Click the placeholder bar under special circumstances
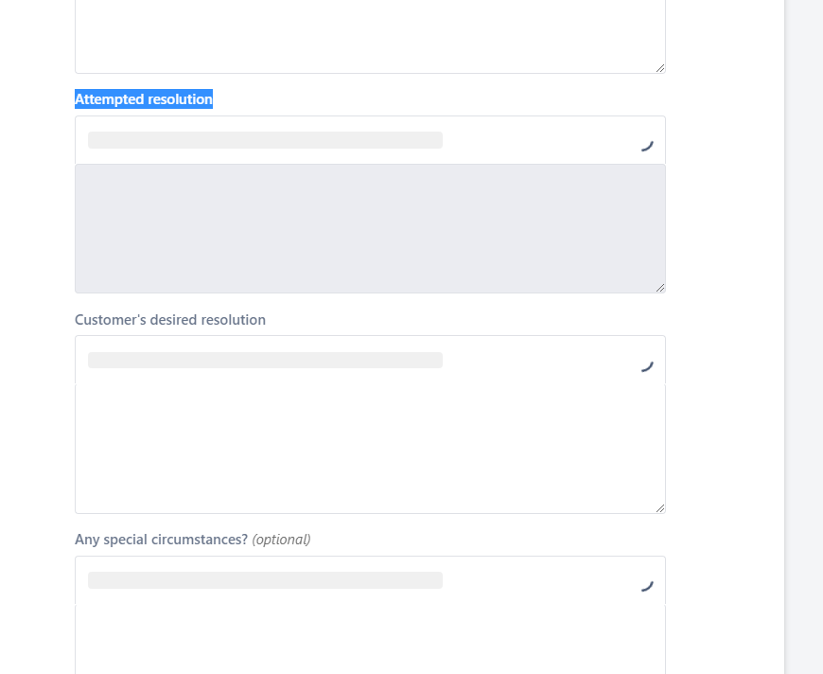This screenshot has height=674, width=823. coord(265,579)
